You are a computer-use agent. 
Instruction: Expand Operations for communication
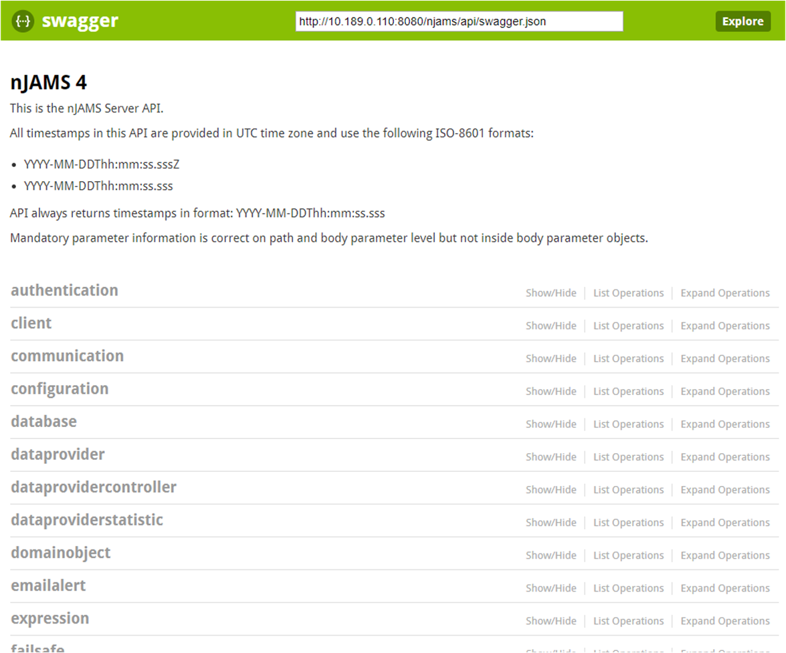(x=725, y=358)
